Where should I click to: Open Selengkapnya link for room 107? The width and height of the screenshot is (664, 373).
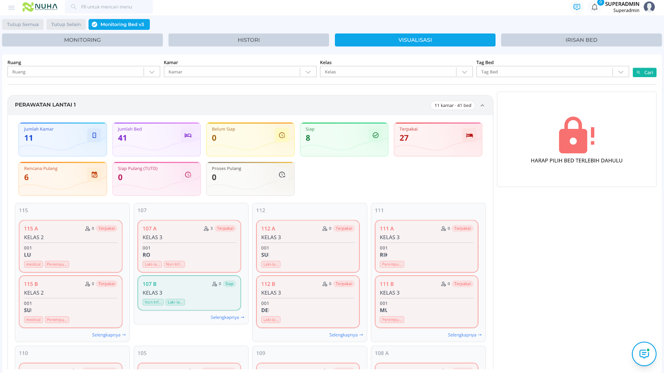click(x=227, y=317)
